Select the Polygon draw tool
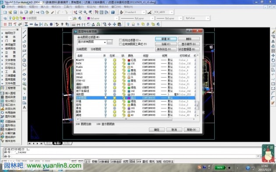 click(x=24, y=46)
